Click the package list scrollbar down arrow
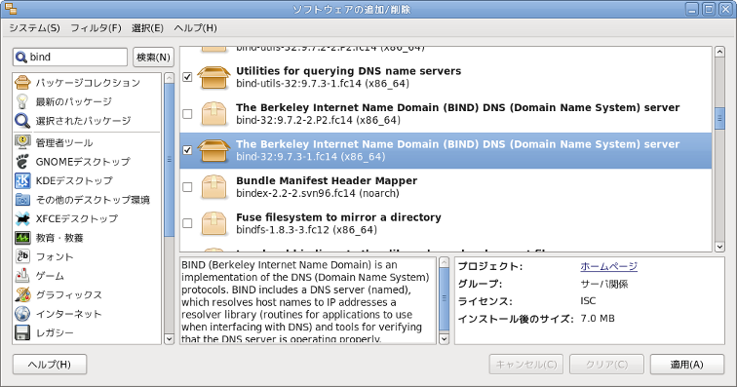737x387 pixels. (x=719, y=247)
